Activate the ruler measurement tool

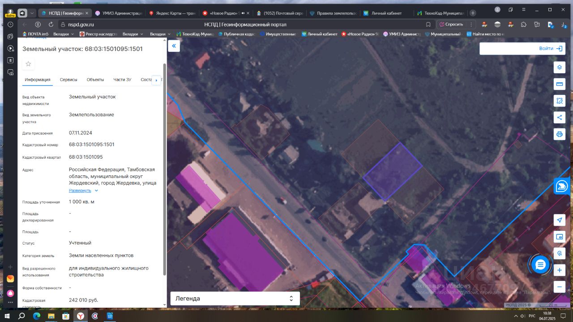[559, 84]
